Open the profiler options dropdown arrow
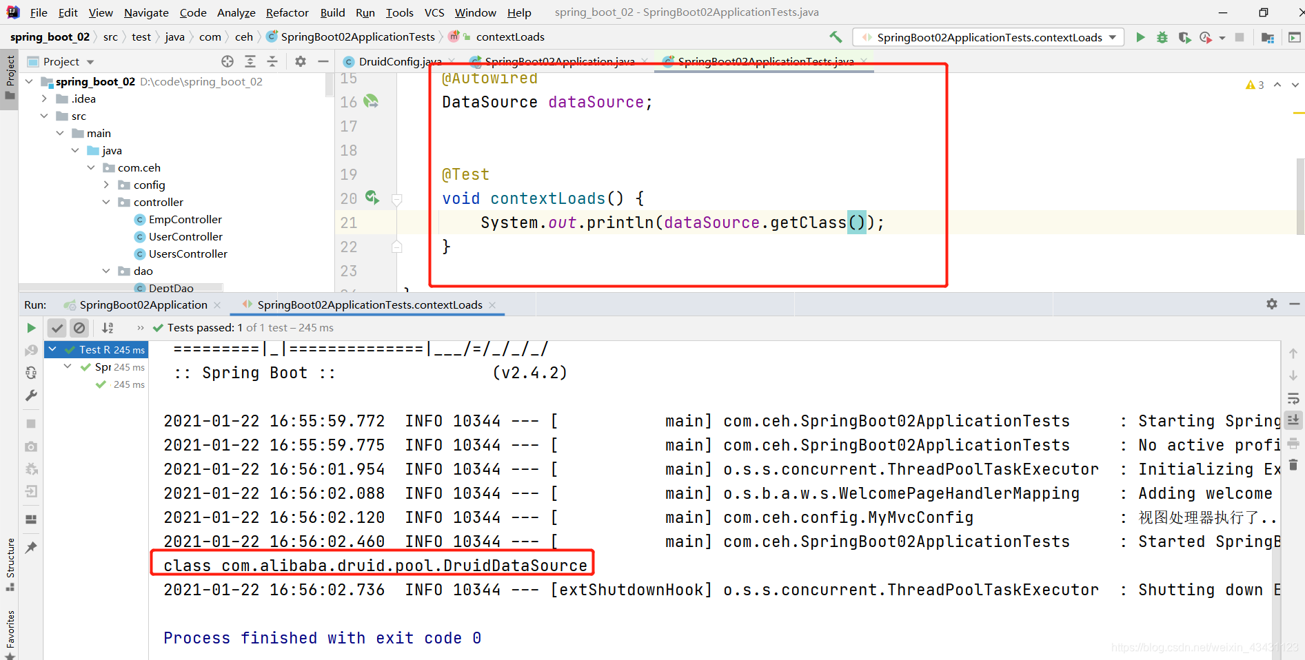Viewport: 1305px width, 660px height. (x=1222, y=38)
